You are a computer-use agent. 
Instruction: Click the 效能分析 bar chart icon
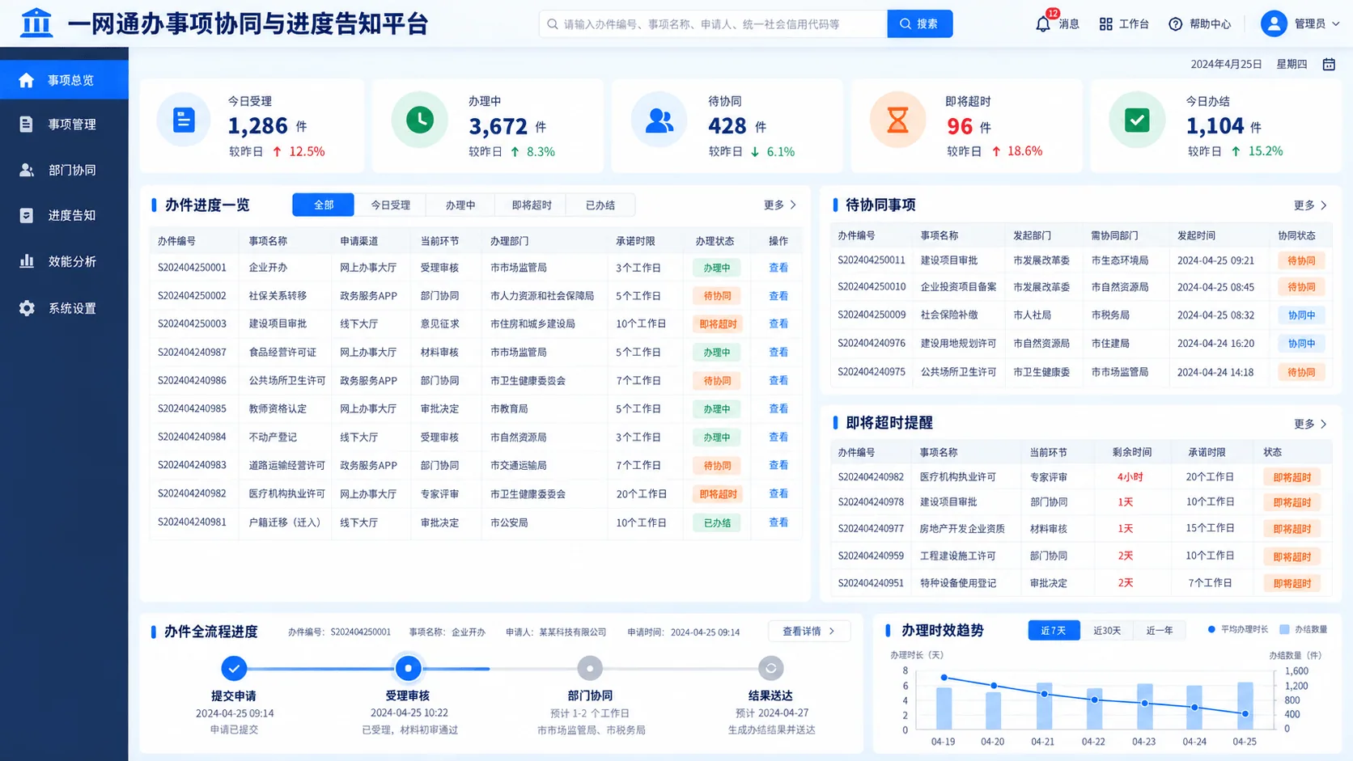click(x=27, y=261)
